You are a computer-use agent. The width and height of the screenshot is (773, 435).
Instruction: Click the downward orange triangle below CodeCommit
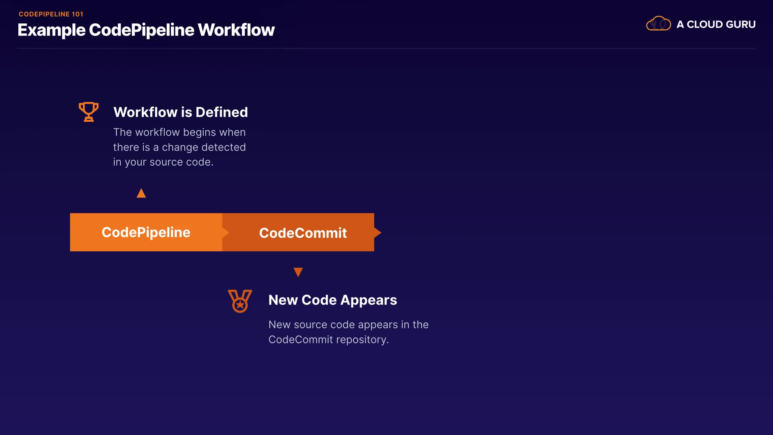pyautogui.click(x=298, y=272)
